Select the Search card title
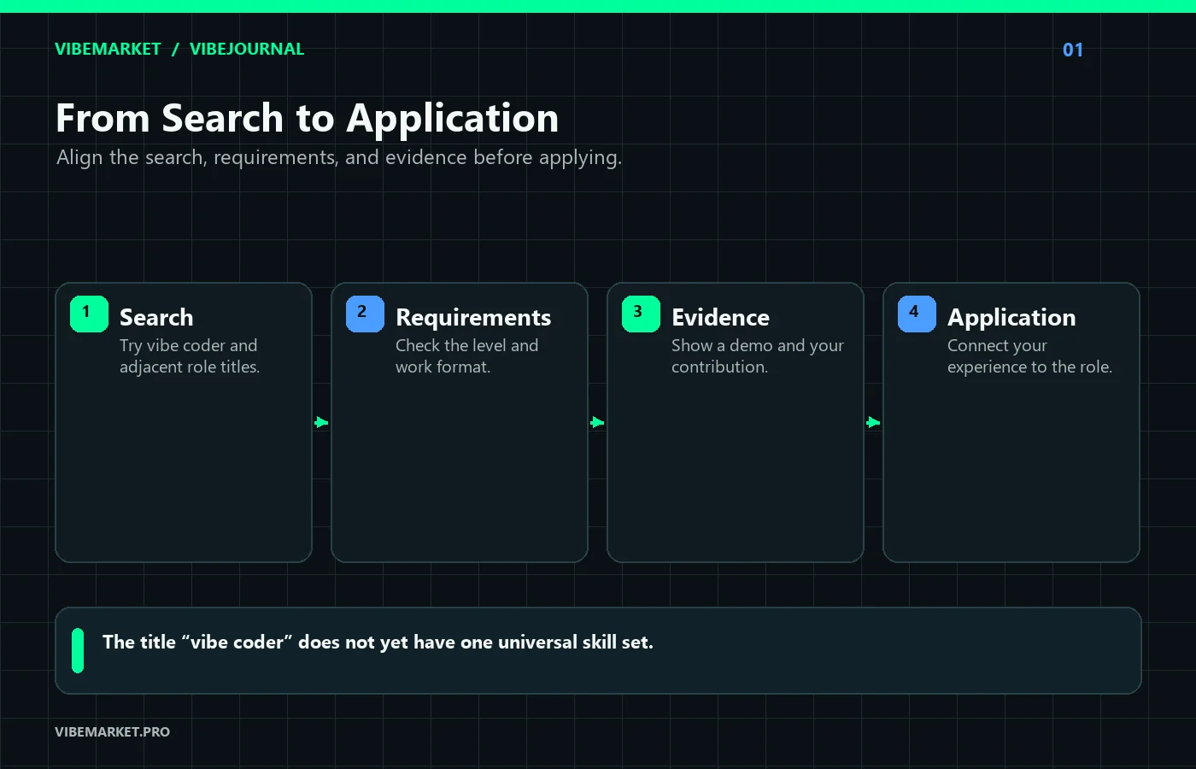The width and height of the screenshot is (1196, 769). coord(156,317)
